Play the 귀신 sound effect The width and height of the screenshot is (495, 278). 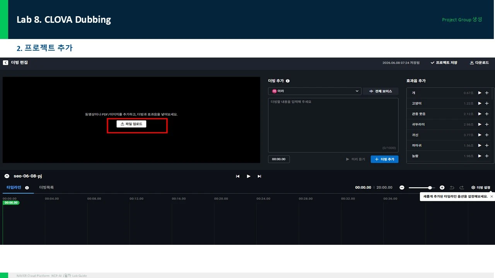[480, 135]
